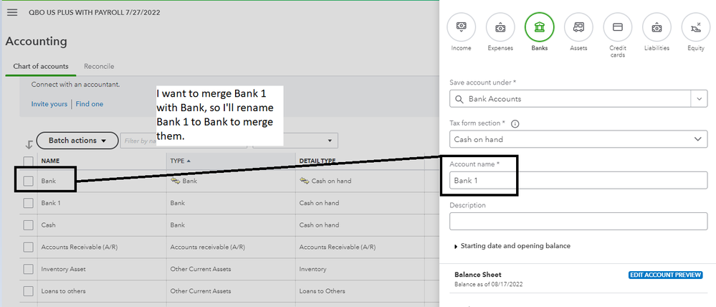
Task: Click search icon in Save account under field
Action: coord(458,99)
